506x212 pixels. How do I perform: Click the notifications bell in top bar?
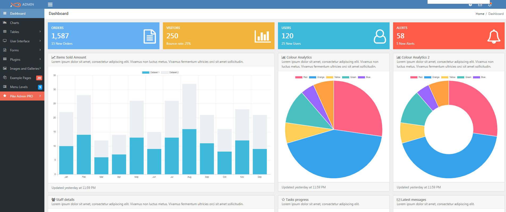(490, 5)
